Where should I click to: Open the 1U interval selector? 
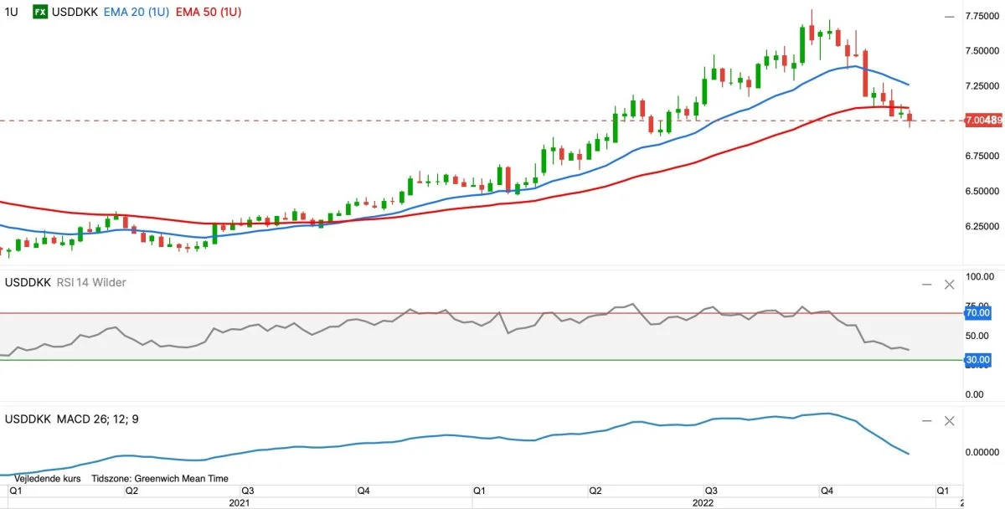coord(12,13)
